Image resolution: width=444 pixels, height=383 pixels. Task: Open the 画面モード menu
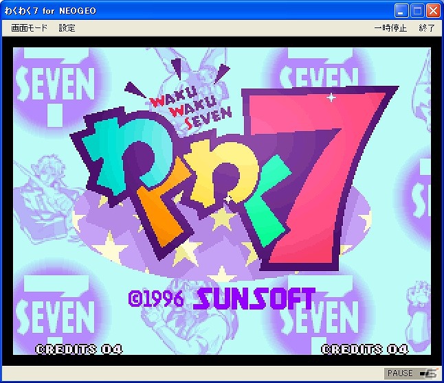coord(29,27)
